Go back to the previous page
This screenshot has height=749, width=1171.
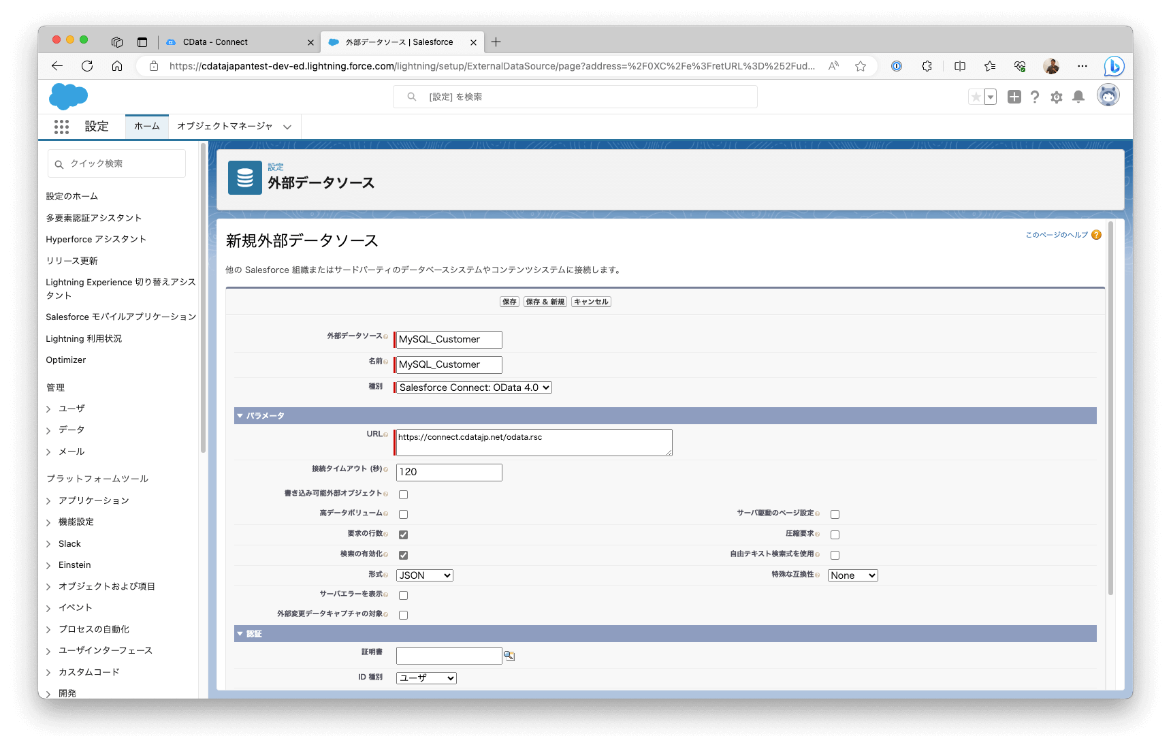(x=57, y=66)
